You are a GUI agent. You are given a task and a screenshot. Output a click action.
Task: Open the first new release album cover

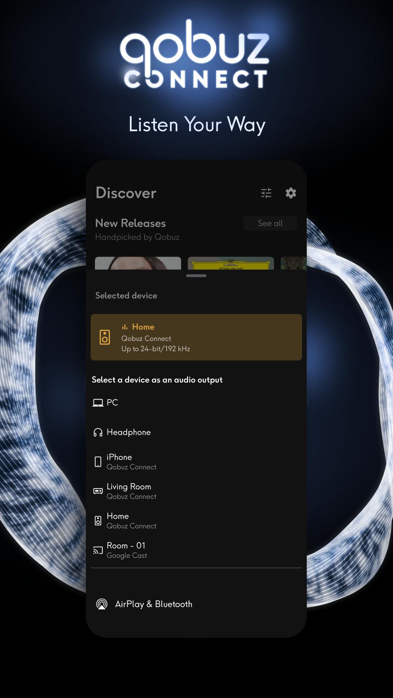(x=138, y=263)
